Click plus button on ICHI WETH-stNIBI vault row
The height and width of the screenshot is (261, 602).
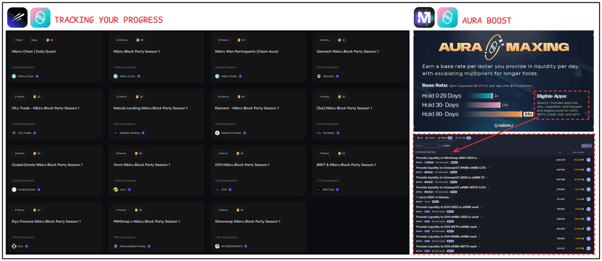588,228
